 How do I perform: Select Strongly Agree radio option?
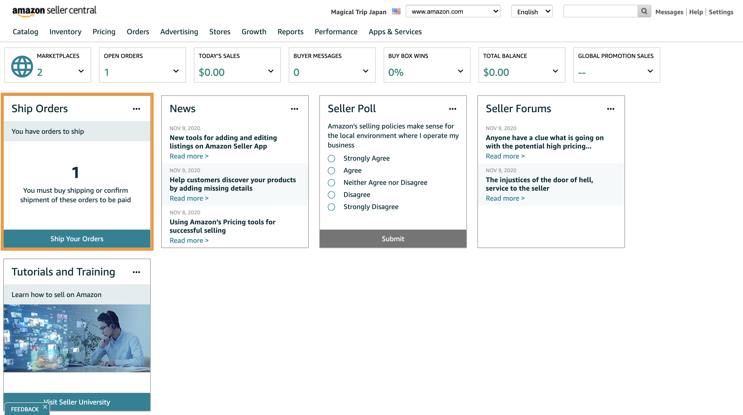coord(331,159)
